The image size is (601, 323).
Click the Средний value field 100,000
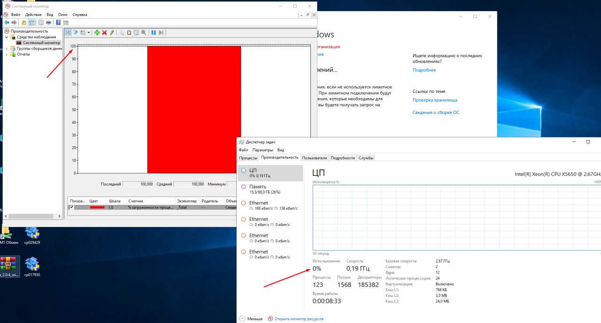coord(190,184)
